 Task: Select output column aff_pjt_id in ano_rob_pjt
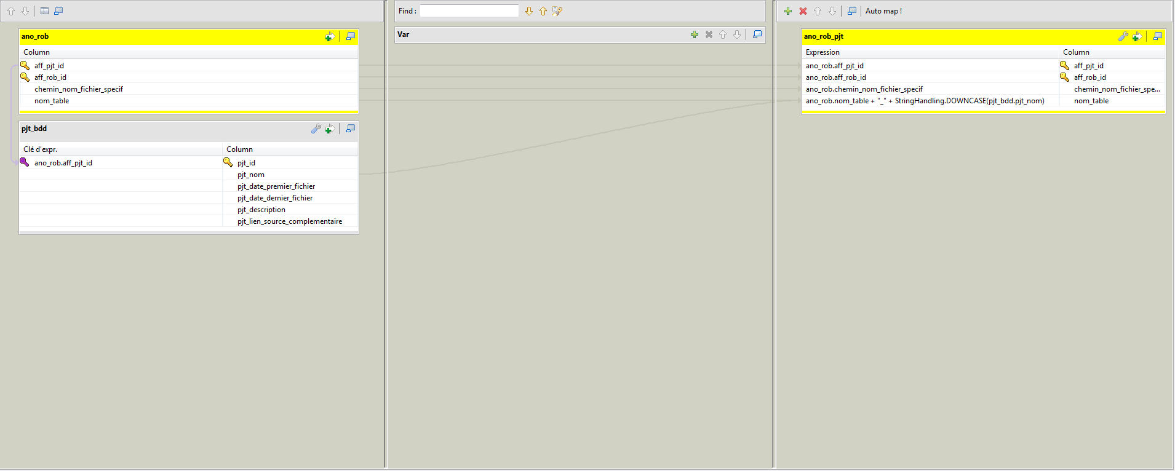pos(1112,66)
